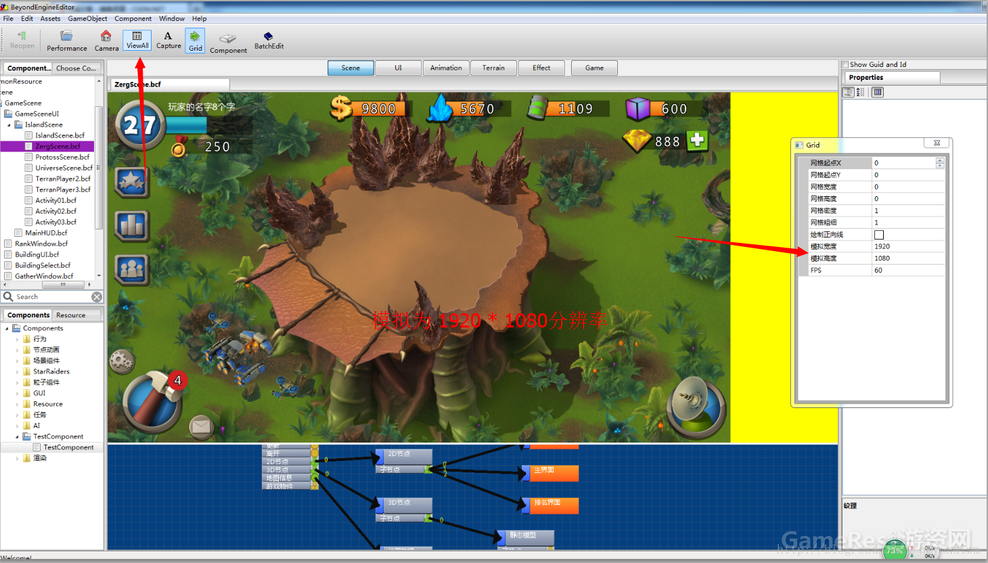Viewport: 988px width, 563px height.
Task: Click the orange 主界面 node in graph
Action: (x=550, y=472)
